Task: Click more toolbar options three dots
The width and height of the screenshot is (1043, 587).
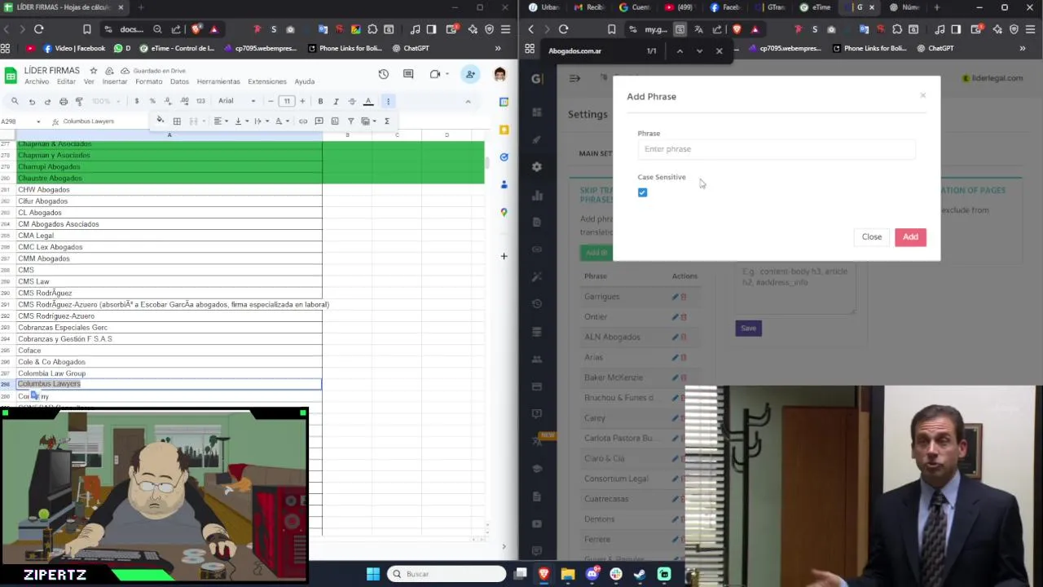Action: point(388,101)
